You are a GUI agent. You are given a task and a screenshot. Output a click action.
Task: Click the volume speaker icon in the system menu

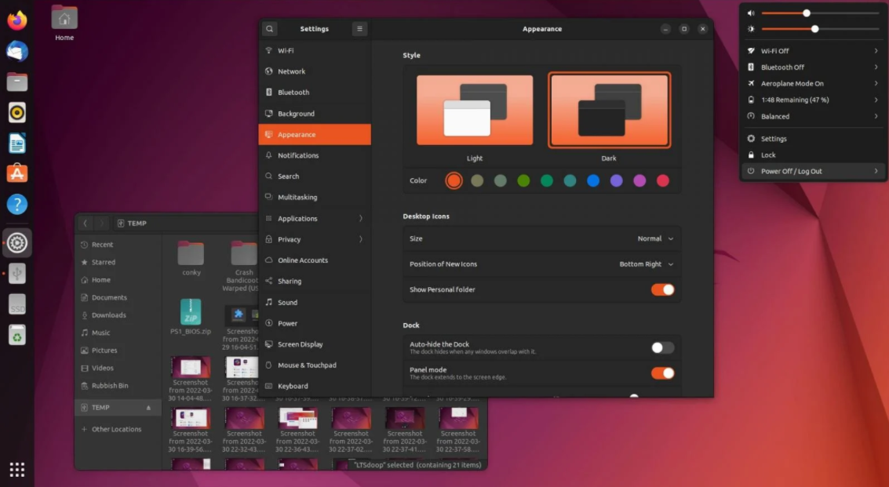click(x=751, y=13)
